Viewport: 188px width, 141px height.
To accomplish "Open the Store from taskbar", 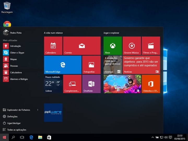I will pos(49,137).
